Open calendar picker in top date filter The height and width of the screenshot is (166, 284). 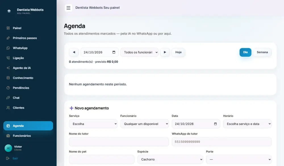(114, 52)
